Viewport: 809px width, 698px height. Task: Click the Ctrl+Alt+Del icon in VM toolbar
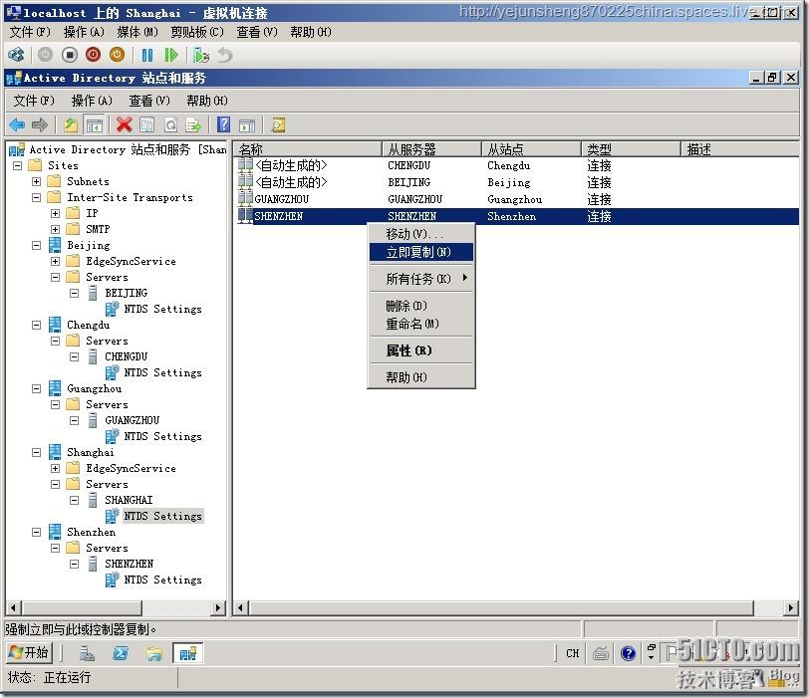[16, 55]
